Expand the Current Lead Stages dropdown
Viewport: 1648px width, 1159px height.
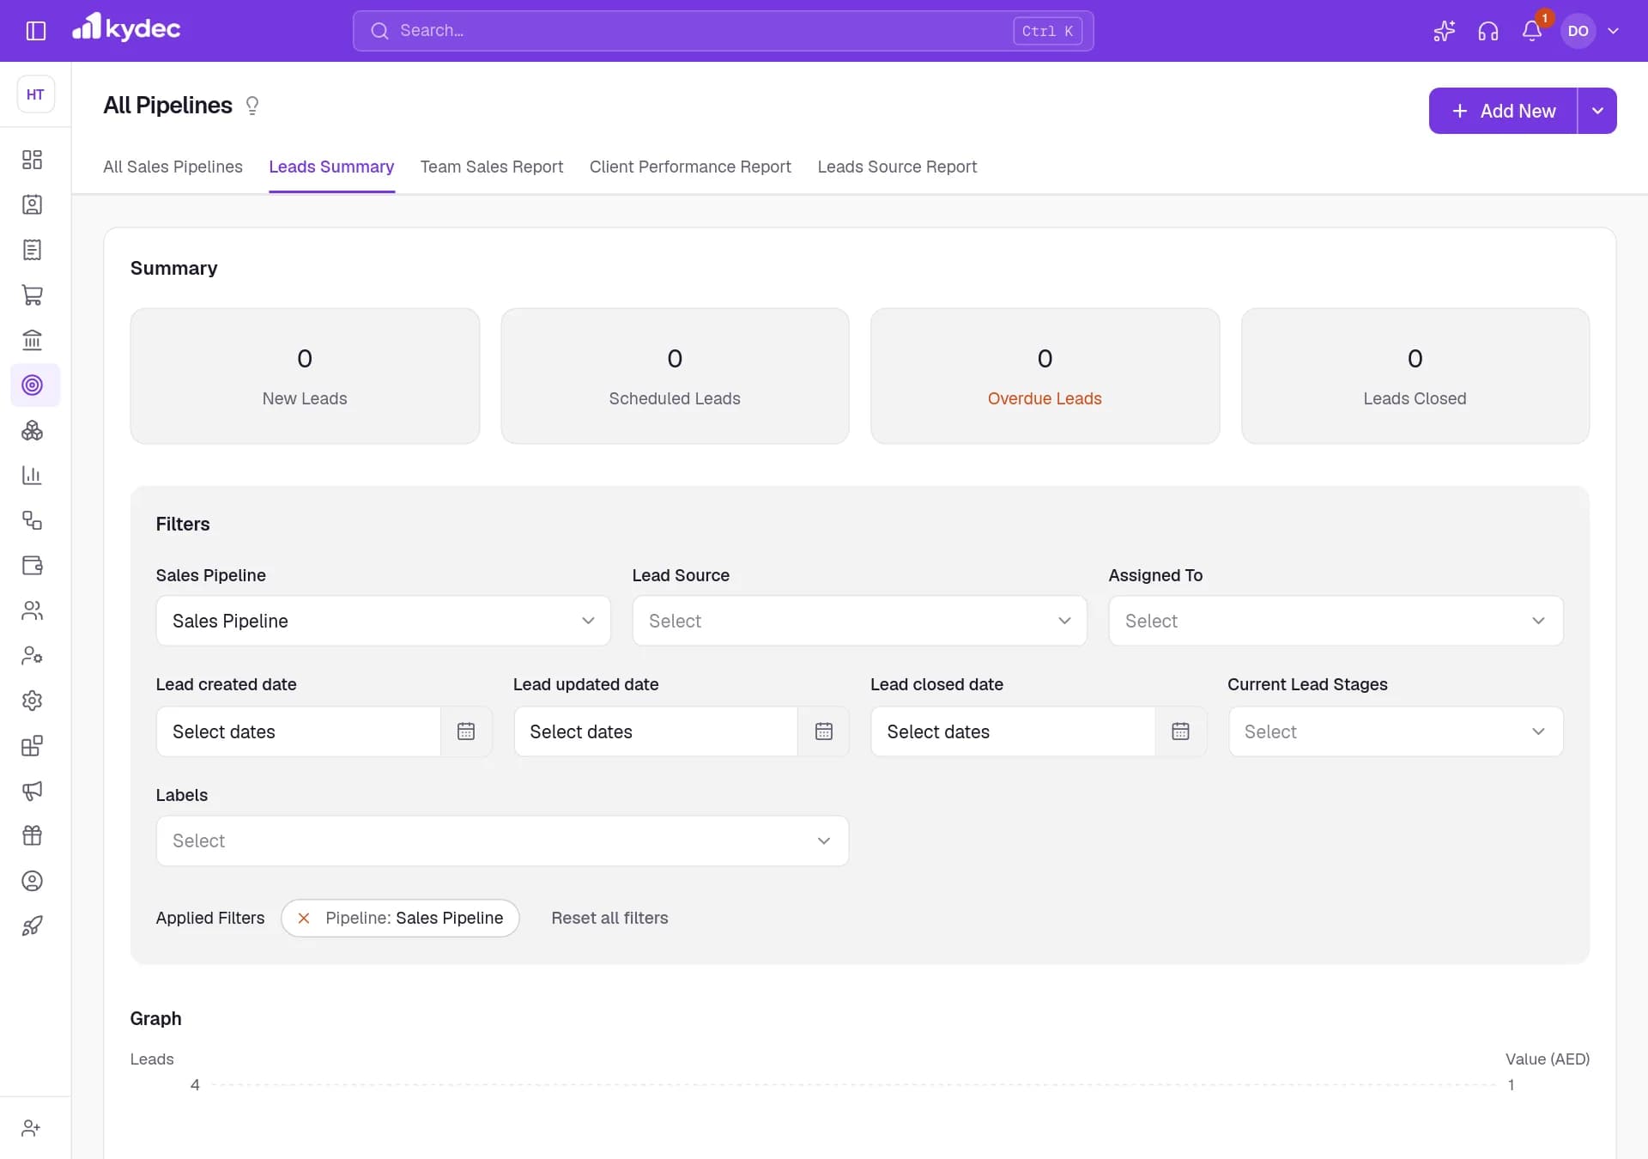[1396, 731]
